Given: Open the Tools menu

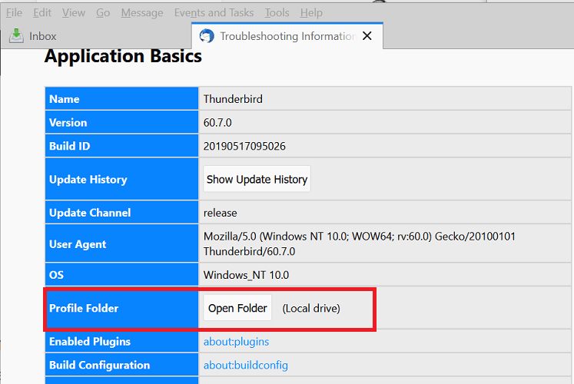Looking at the screenshot, I should (277, 13).
